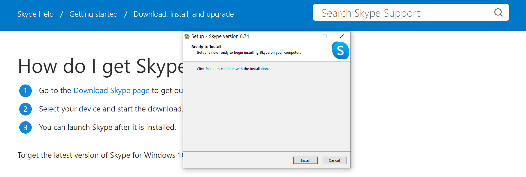Click the disabled maximize button of setup
The height and width of the screenshot is (177, 526).
pos(325,36)
